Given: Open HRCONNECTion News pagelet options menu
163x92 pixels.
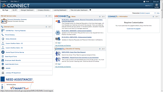Looking at the screenshot, I should point(103,17).
